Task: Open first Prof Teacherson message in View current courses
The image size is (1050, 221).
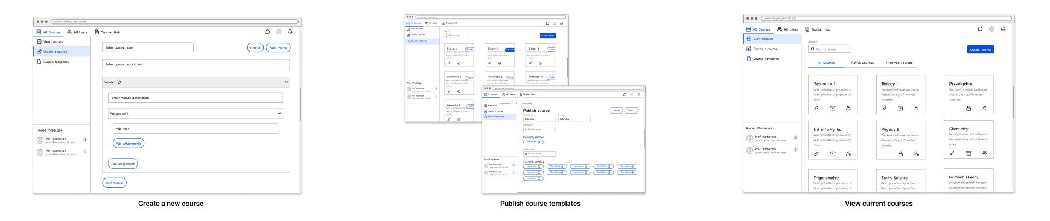Action: pos(772,139)
